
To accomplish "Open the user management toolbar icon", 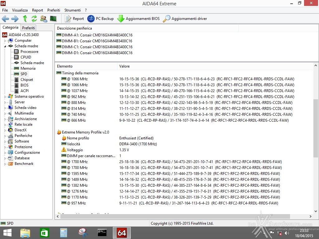I will [44, 19].
